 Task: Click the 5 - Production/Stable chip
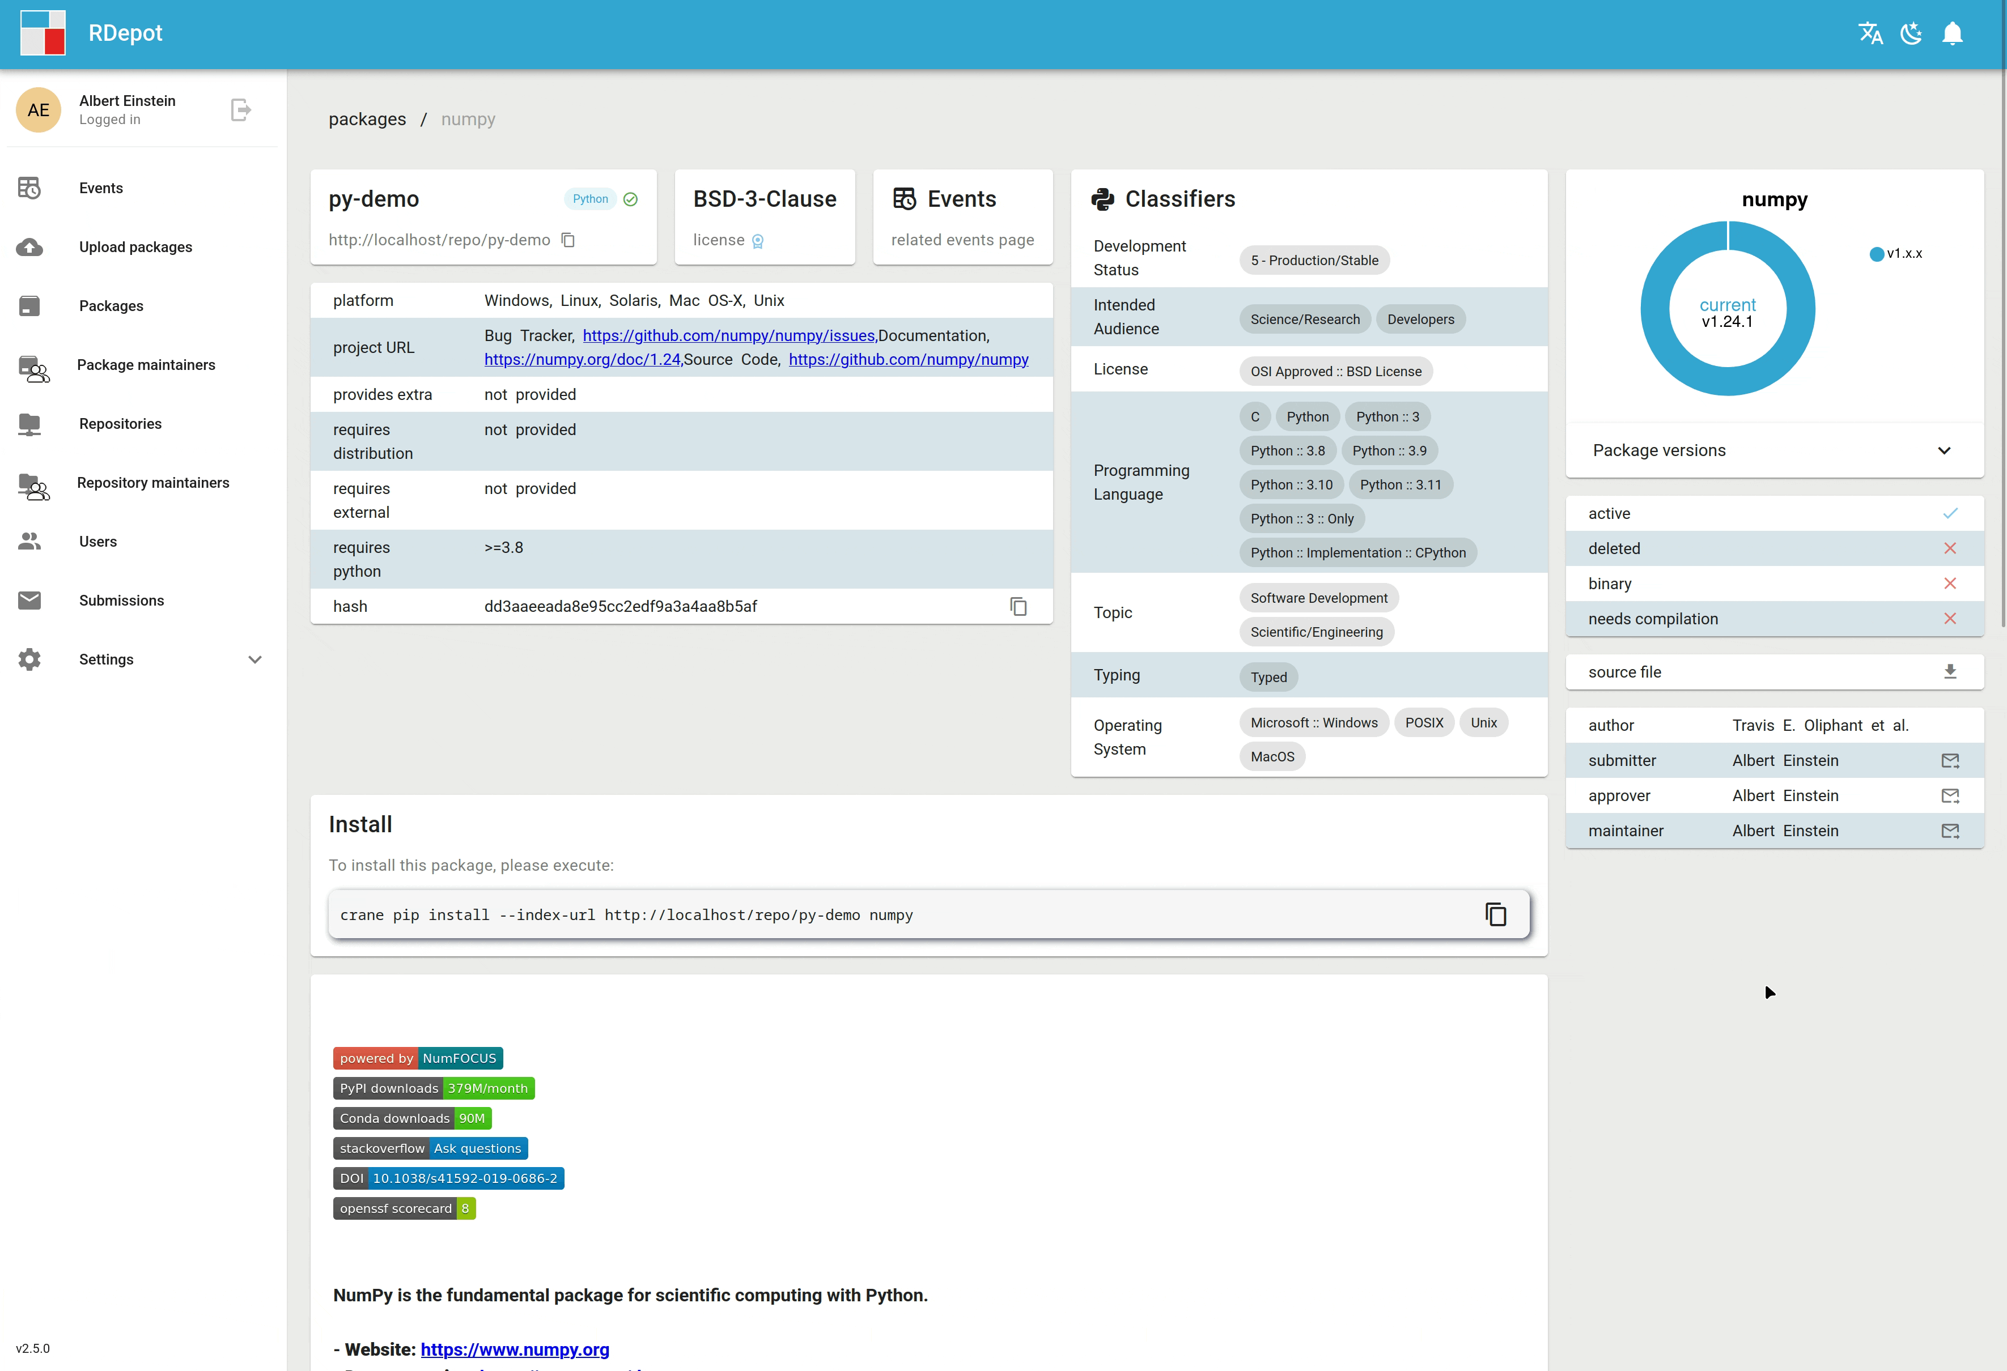[1314, 261]
